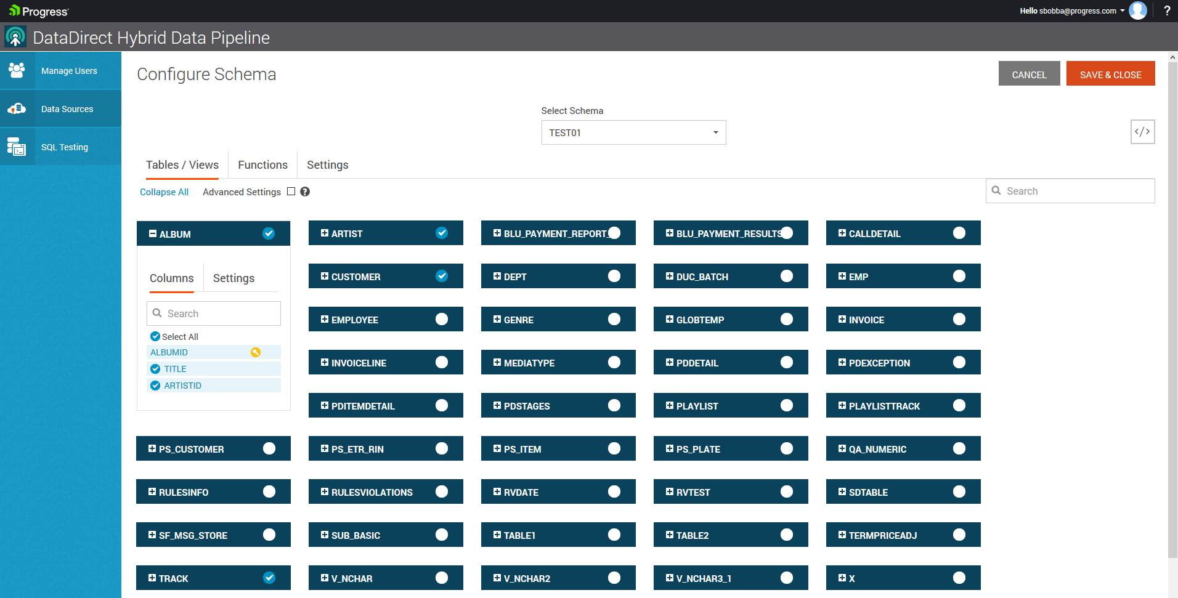Switch to the Functions tab
The image size is (1178, 598).
[263, 165]
